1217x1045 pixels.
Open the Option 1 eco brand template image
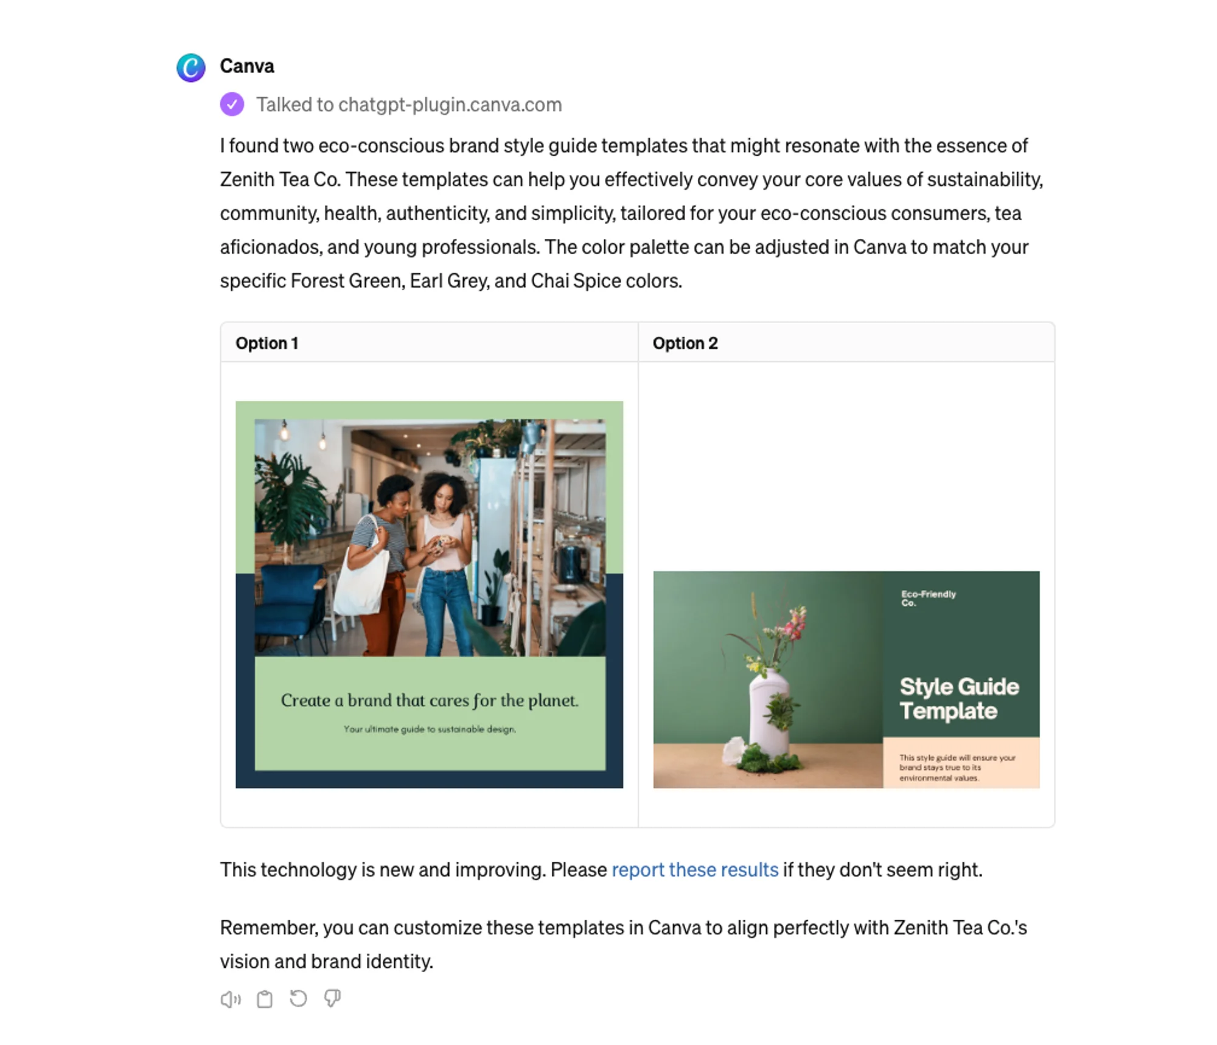click(x=429, y=594)
